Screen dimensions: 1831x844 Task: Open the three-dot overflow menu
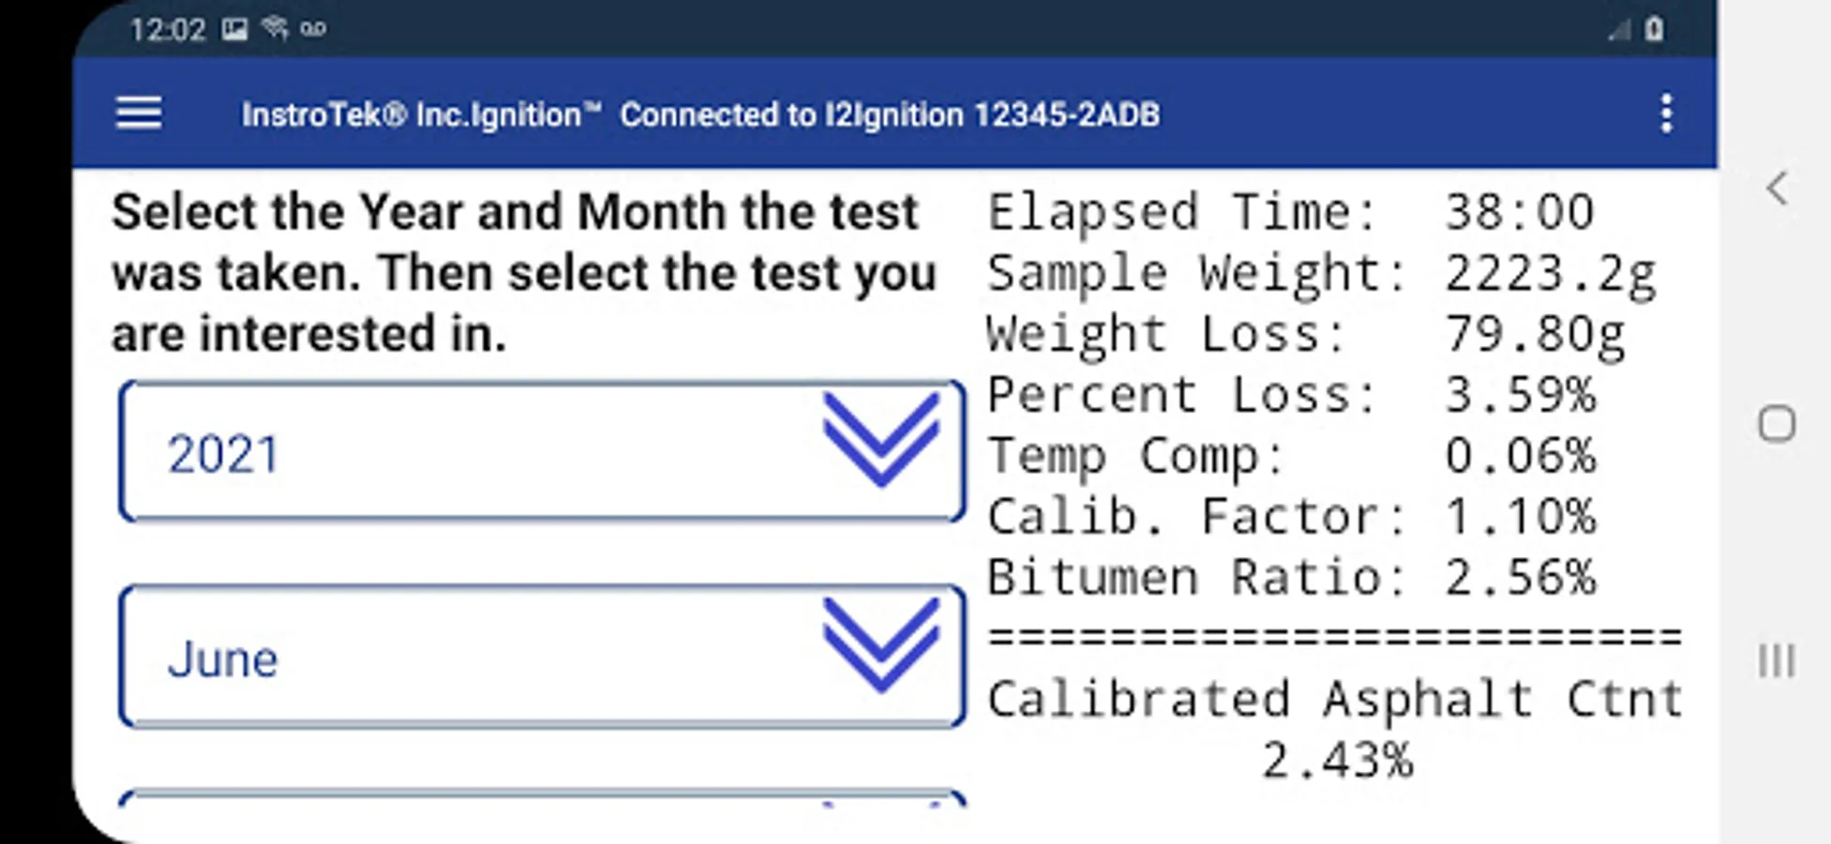pyautogui.click(x=1665, y=113)
